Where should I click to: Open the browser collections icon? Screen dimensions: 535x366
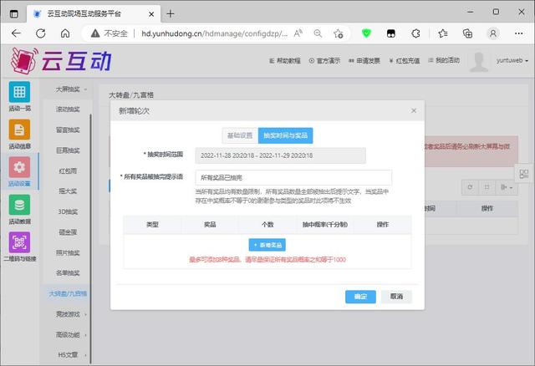pos(467,33)
